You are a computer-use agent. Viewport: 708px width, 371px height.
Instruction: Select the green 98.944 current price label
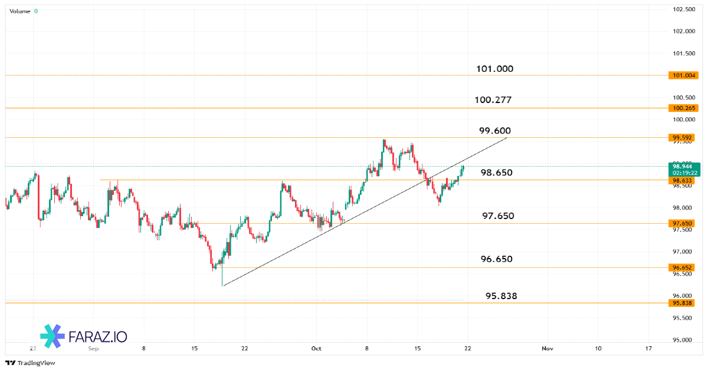tap(682, 167)
